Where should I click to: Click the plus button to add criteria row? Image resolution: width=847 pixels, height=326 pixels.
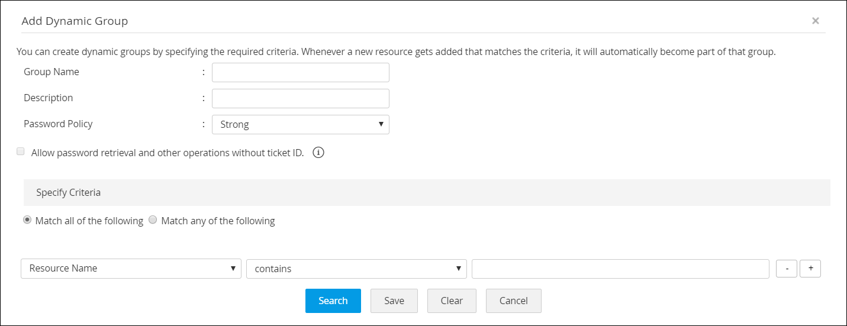810,269
